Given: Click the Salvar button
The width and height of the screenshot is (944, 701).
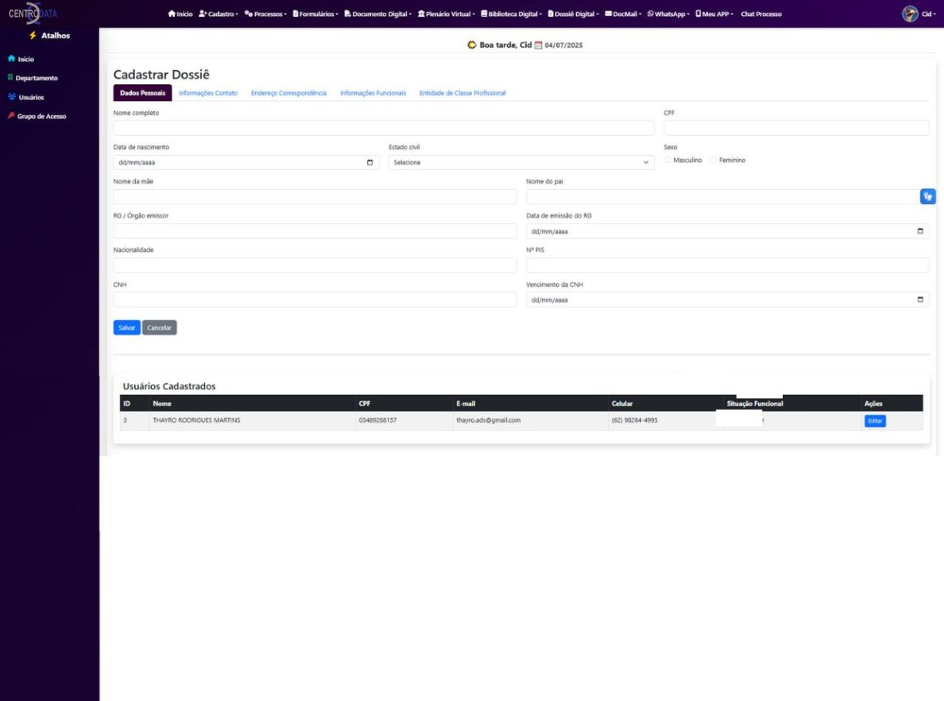Looking at the screenshot, I should (126, 328).
